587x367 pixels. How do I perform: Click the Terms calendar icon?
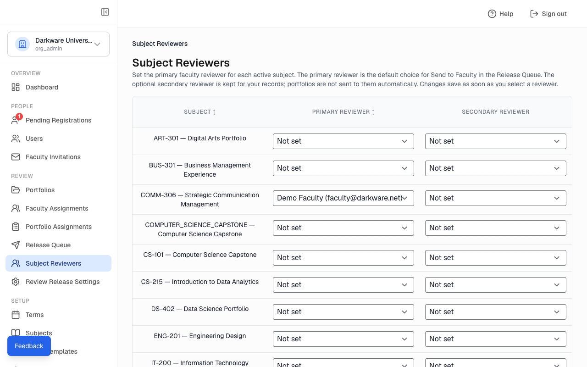pos(16,315)
